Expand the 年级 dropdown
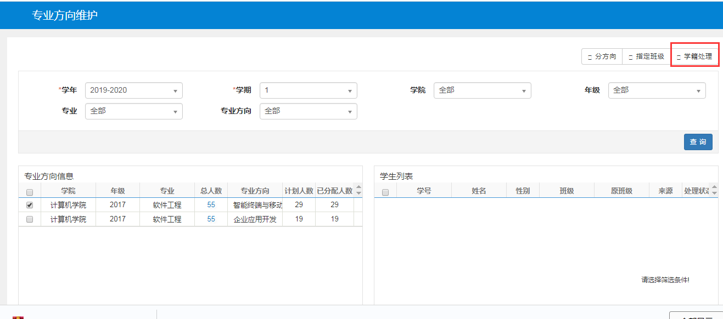723x319 pixels. (x=657, y=90)
